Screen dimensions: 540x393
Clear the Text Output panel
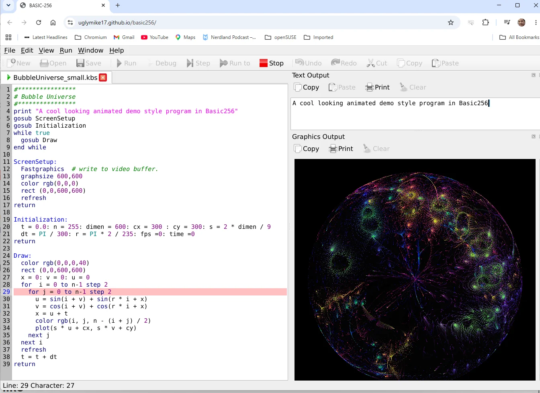[413, 87]
